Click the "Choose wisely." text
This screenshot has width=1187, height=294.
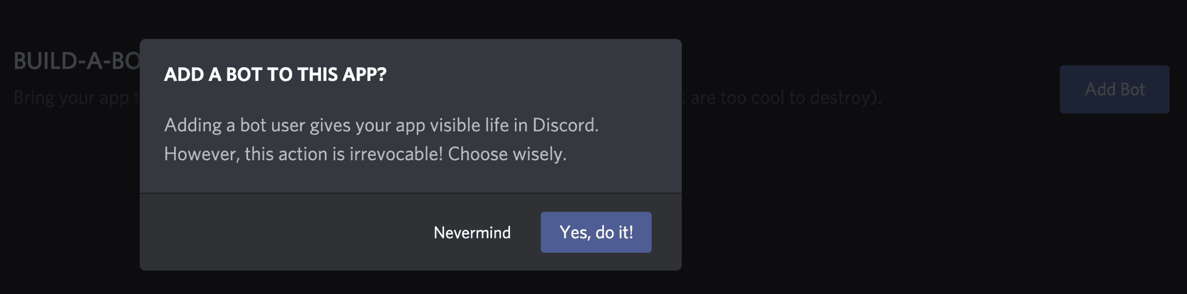click(x=507, y=154)
